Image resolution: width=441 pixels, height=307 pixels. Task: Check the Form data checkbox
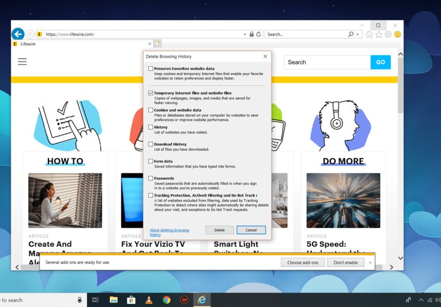pyautogui.click(x=151, y=161)
